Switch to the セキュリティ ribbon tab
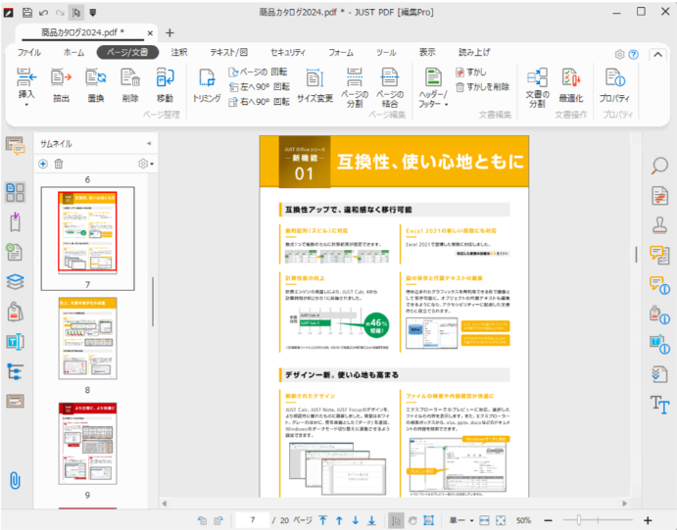The width and height of the screenshot is (677, 530). 288,52
